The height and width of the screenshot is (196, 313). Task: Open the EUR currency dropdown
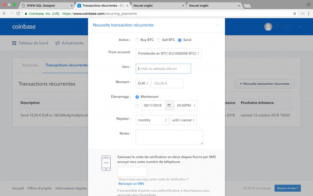[x=143, y=83]
